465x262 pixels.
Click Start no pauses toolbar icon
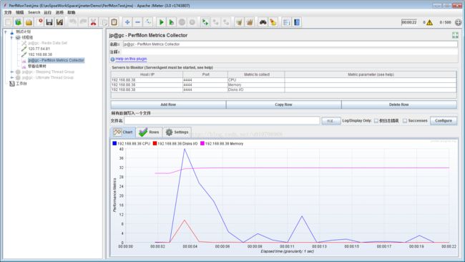point(172,22)
